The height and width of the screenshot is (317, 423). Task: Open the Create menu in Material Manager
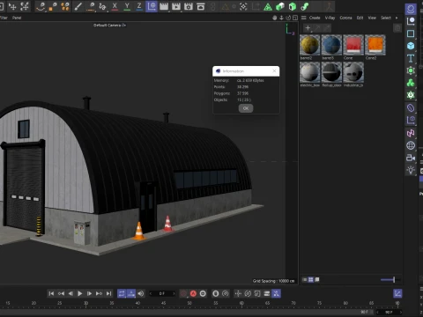point(315,18)
